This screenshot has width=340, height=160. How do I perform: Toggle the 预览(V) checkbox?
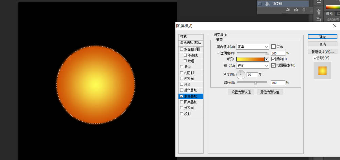click(x=315, y=58)
